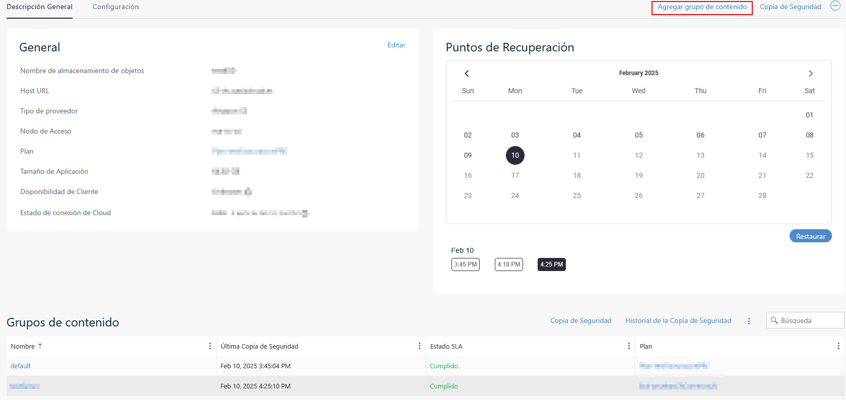Open Última Copia de Seguridad column menu

coord(419,346)
